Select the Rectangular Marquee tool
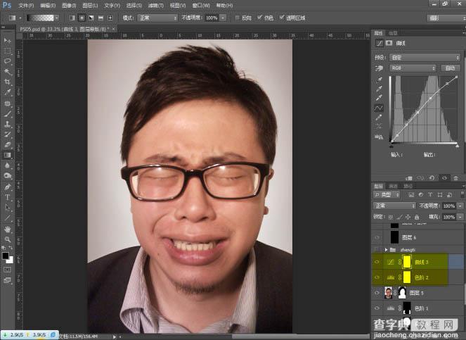Image resolution: width=466 pixels, height=340 pixels. click(x=8, y=51)
